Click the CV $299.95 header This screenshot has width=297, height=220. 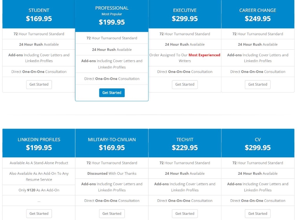tap(258, 143)
